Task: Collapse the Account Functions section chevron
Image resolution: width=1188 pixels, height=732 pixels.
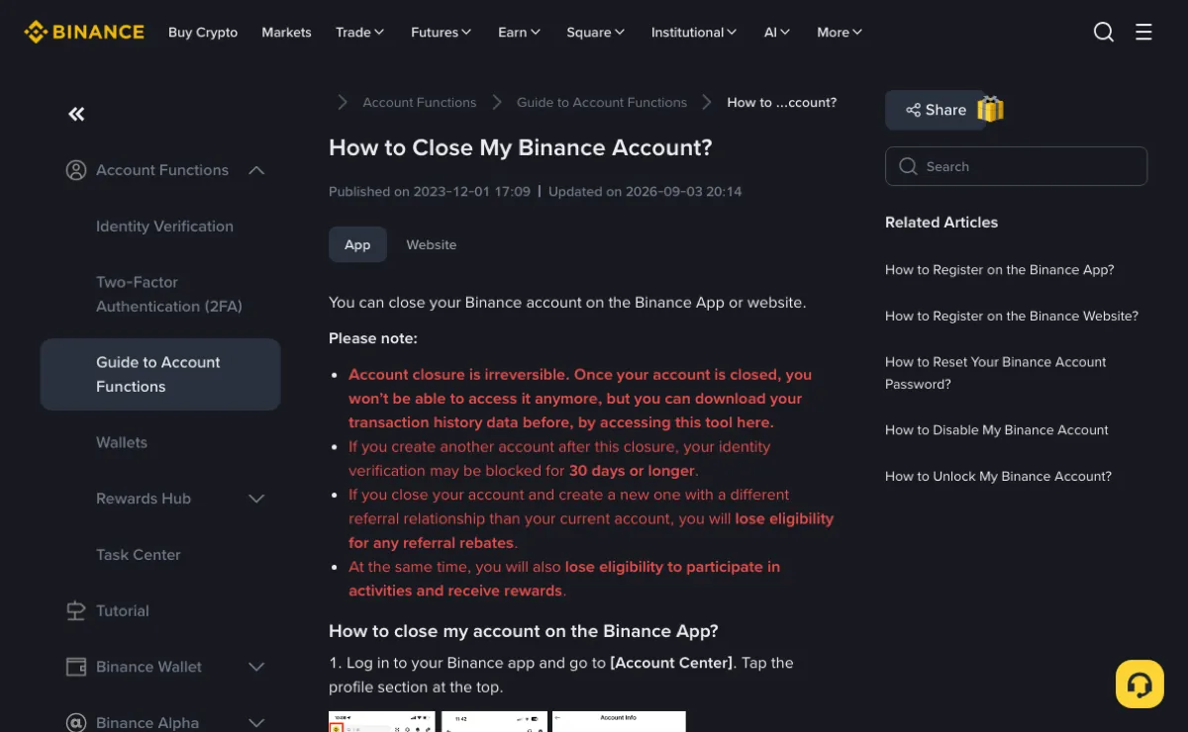Action: [x=256, y=170]
